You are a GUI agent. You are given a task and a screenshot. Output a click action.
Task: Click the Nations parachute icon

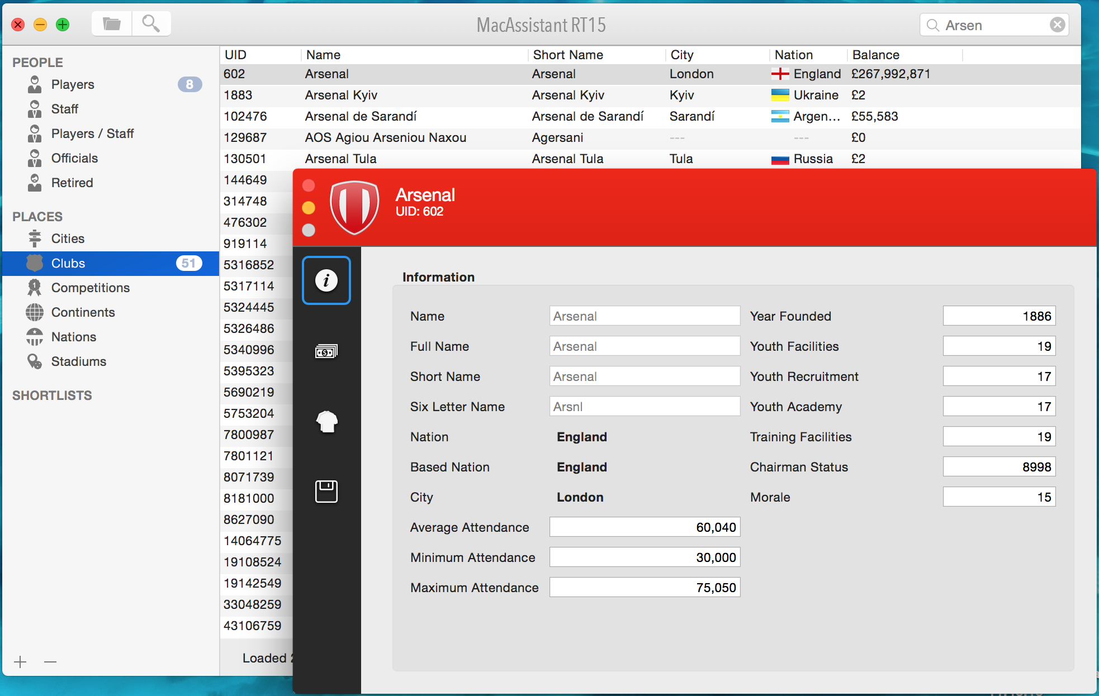point(35,337)
